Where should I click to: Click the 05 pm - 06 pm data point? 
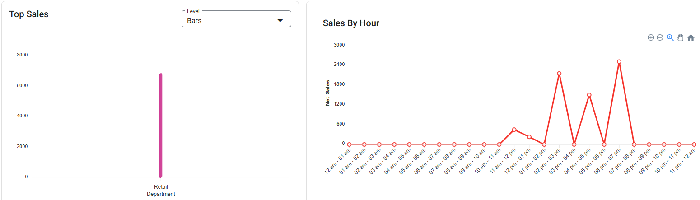604,144
